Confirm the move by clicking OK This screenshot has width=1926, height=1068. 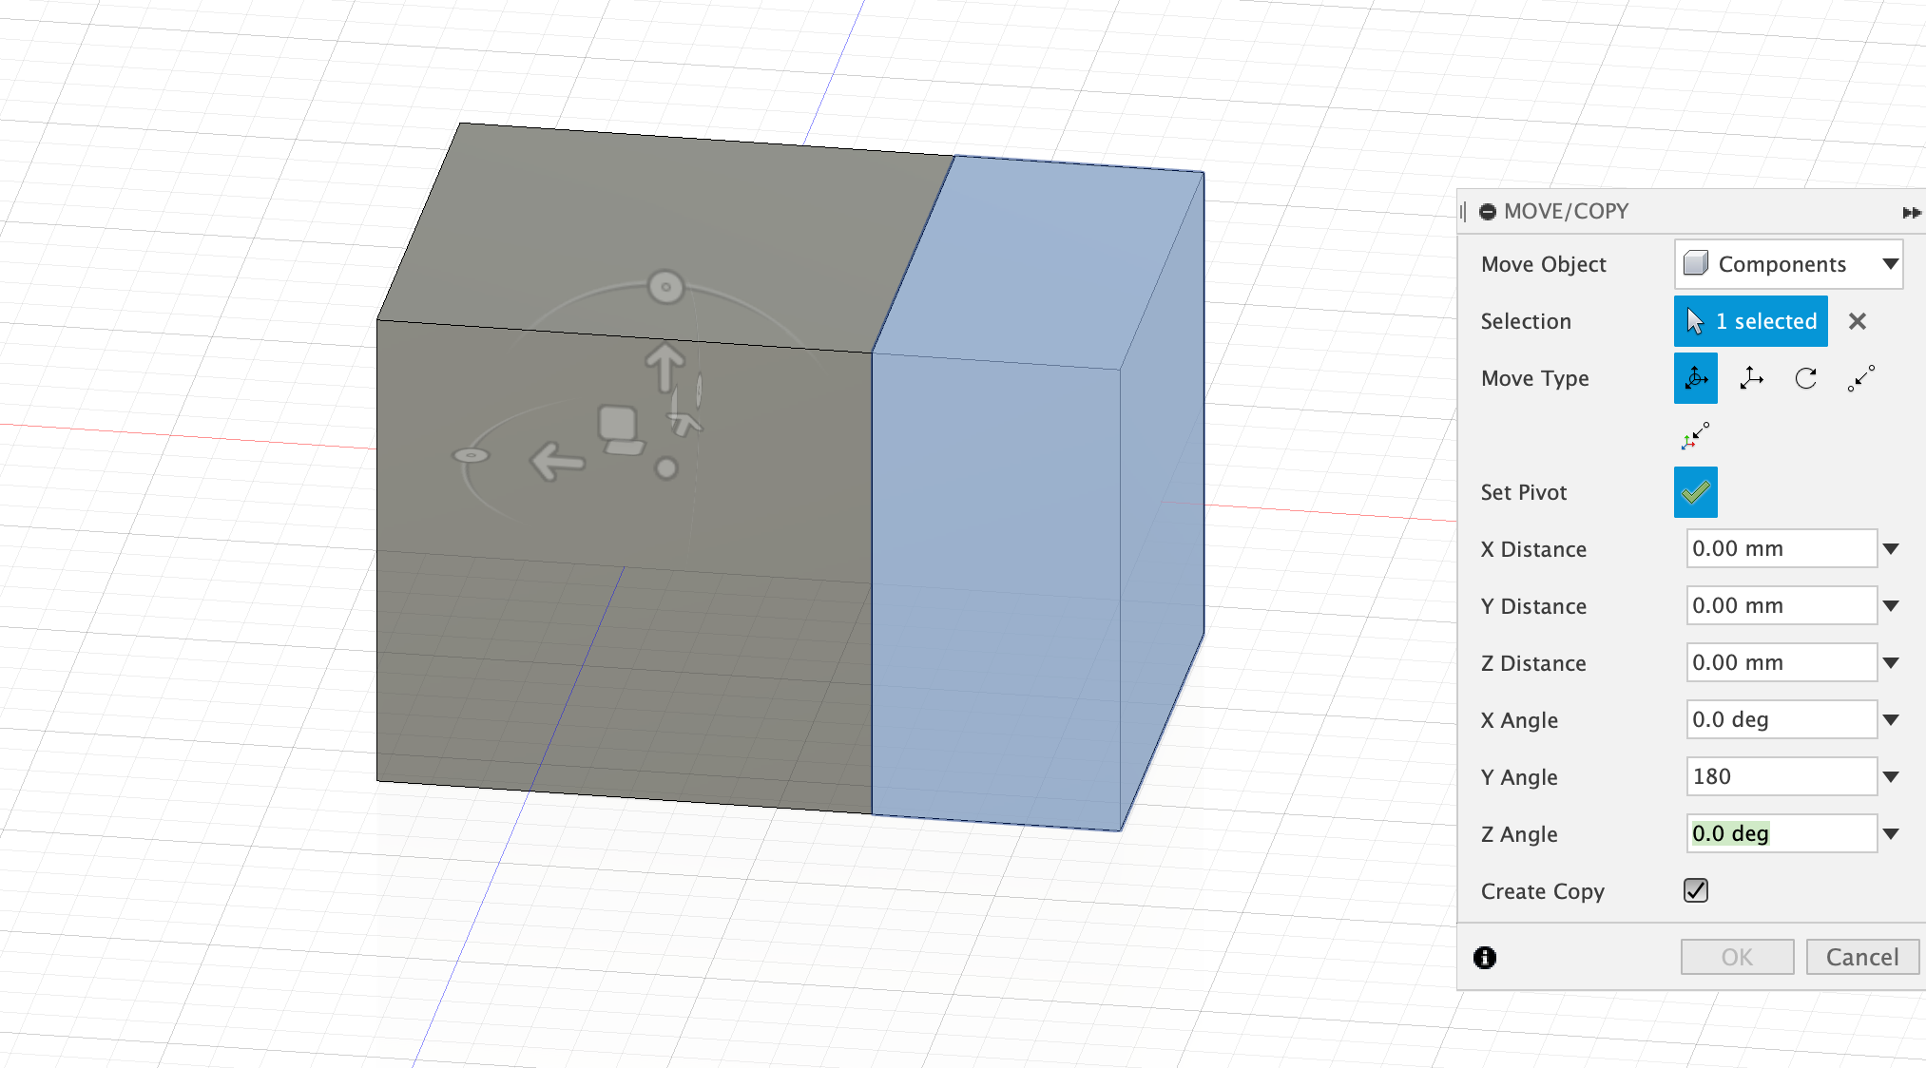point(1737,957)
